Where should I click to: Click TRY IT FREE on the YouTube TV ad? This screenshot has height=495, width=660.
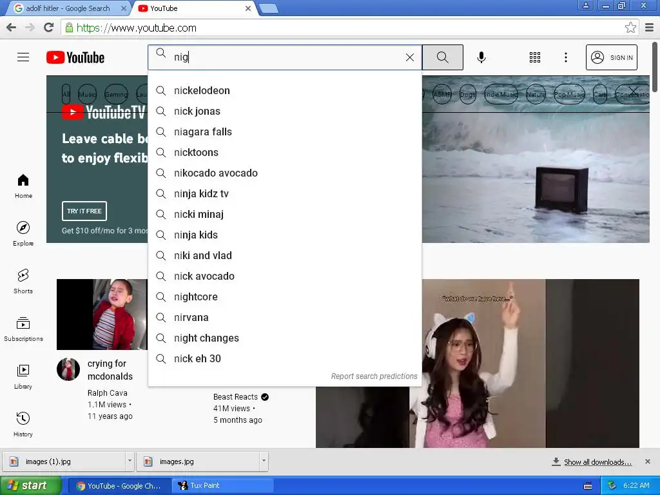click(x=84, y=211)
